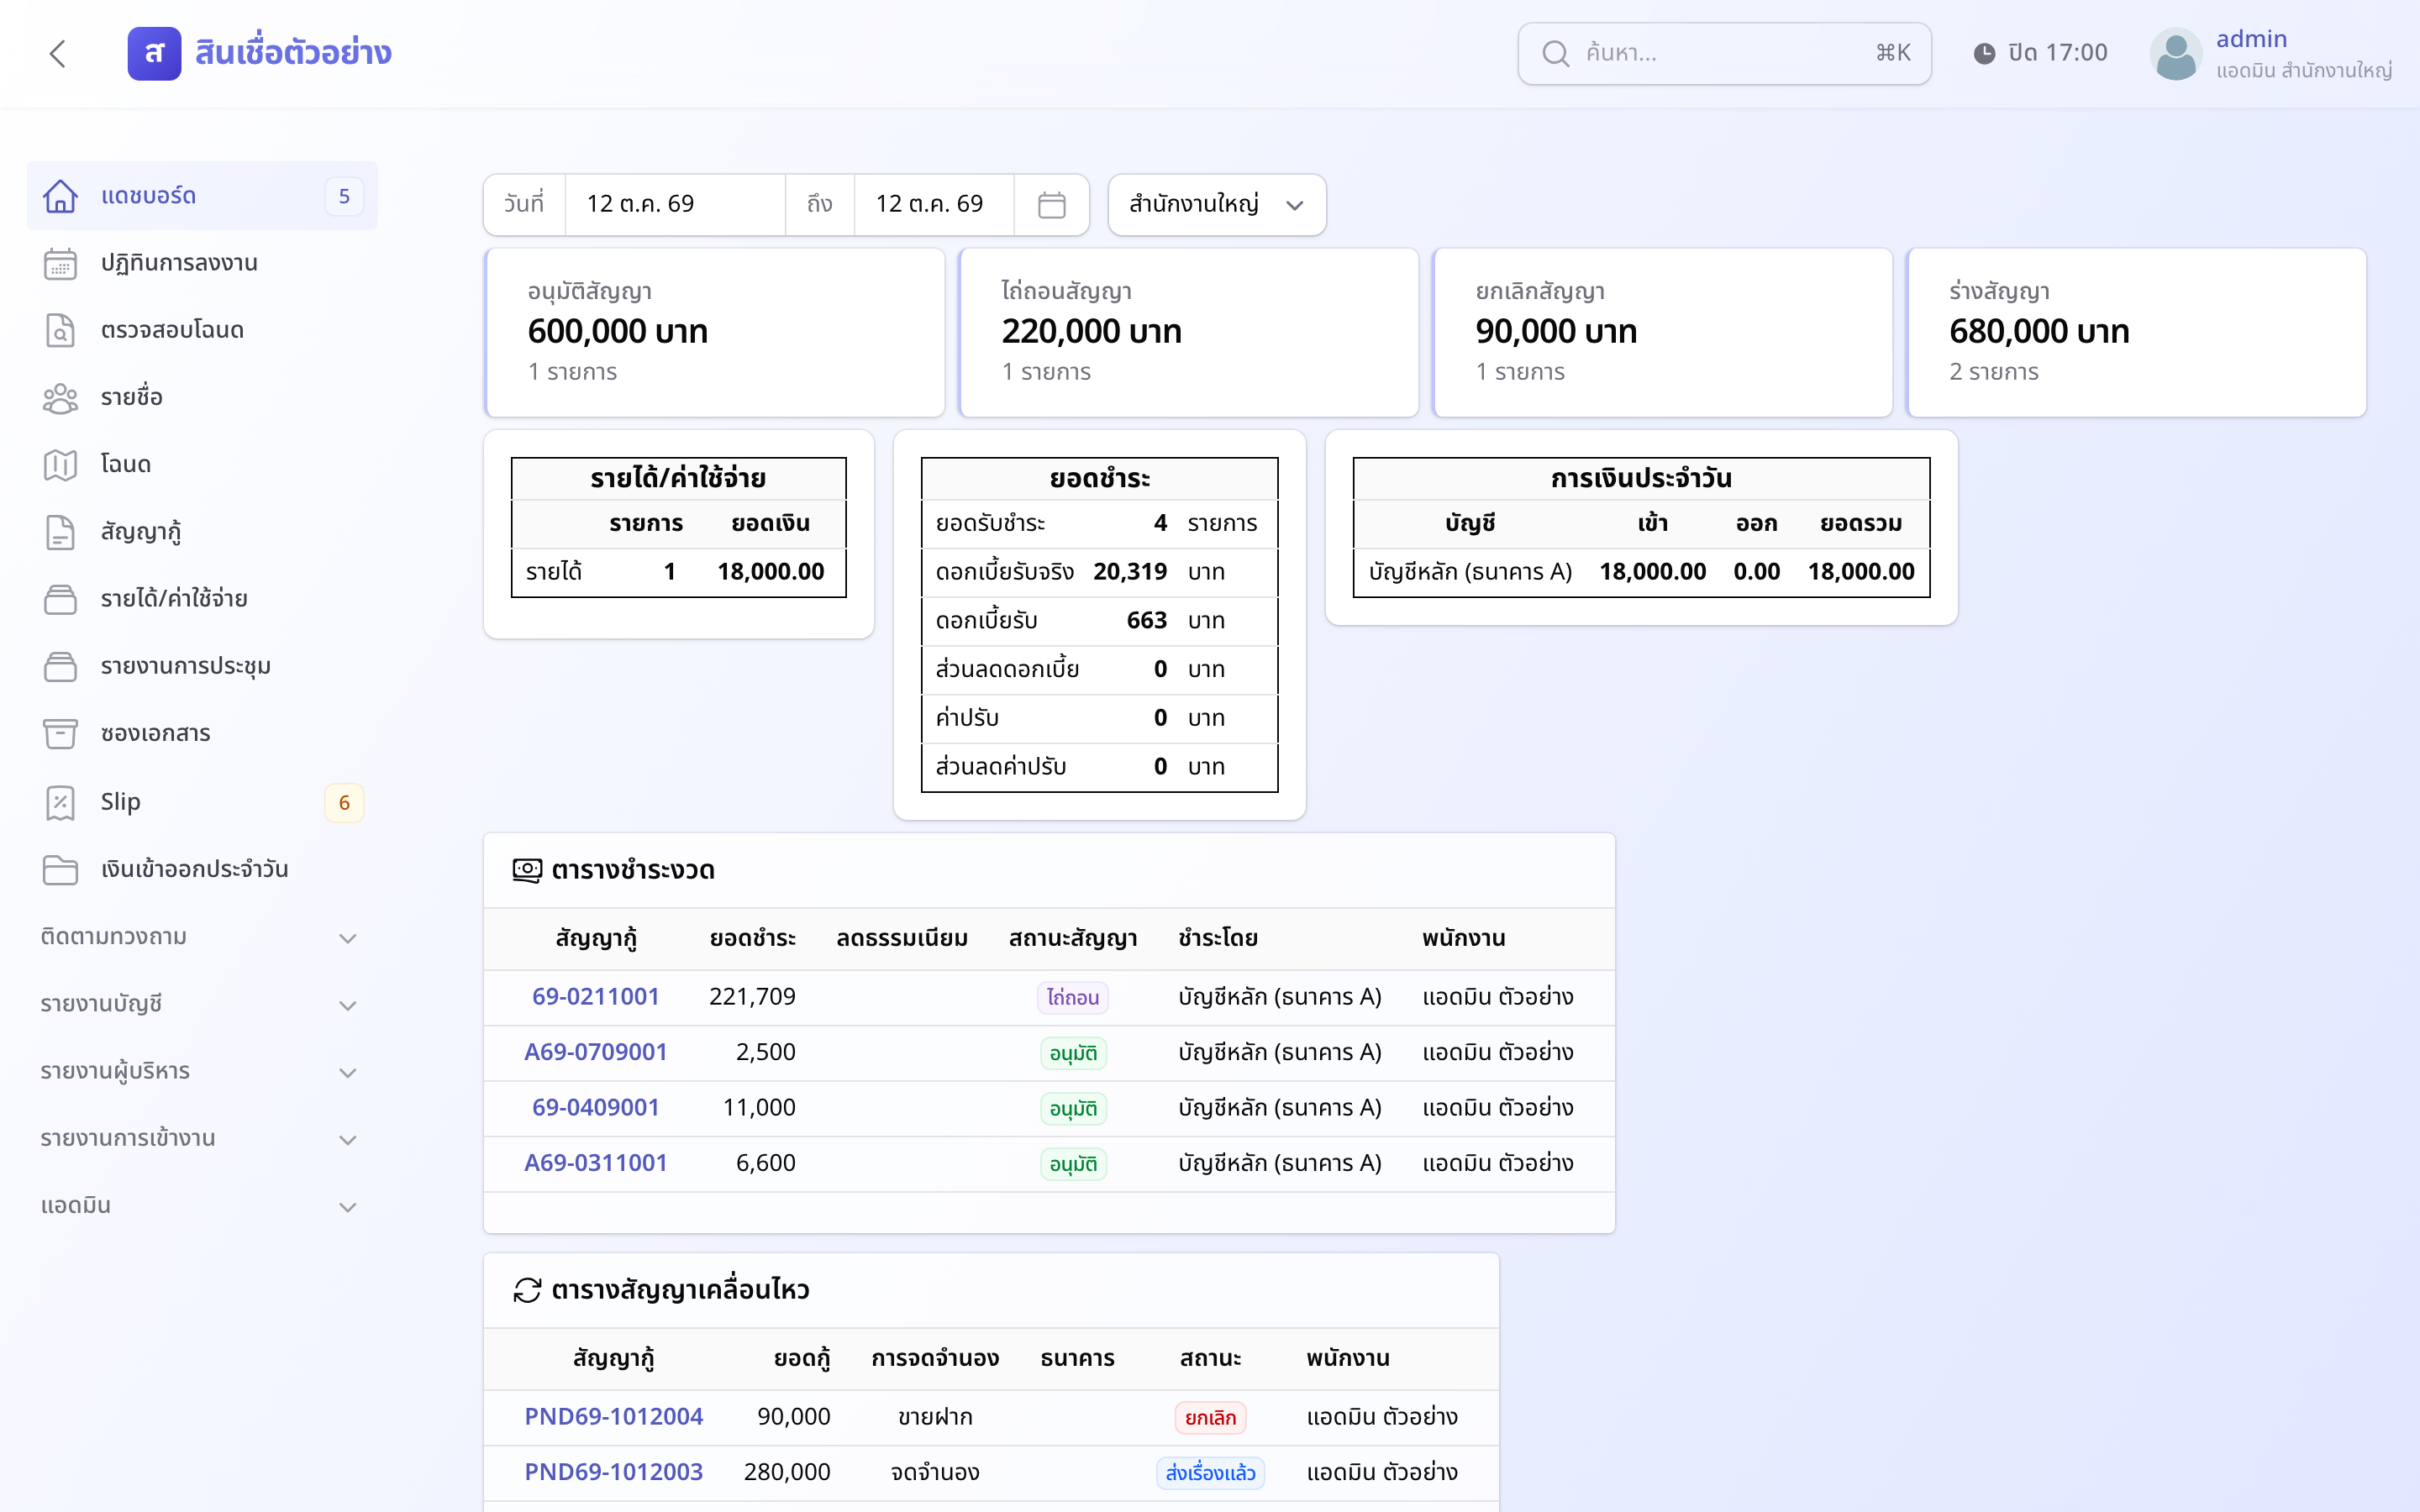Click the ซองเอกสาร archive box icon
This screenshot has width=2420, height=1512.
[x=60, y=734]
